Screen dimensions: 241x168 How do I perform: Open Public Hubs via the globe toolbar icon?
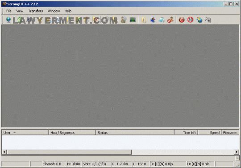click(8, 20)
